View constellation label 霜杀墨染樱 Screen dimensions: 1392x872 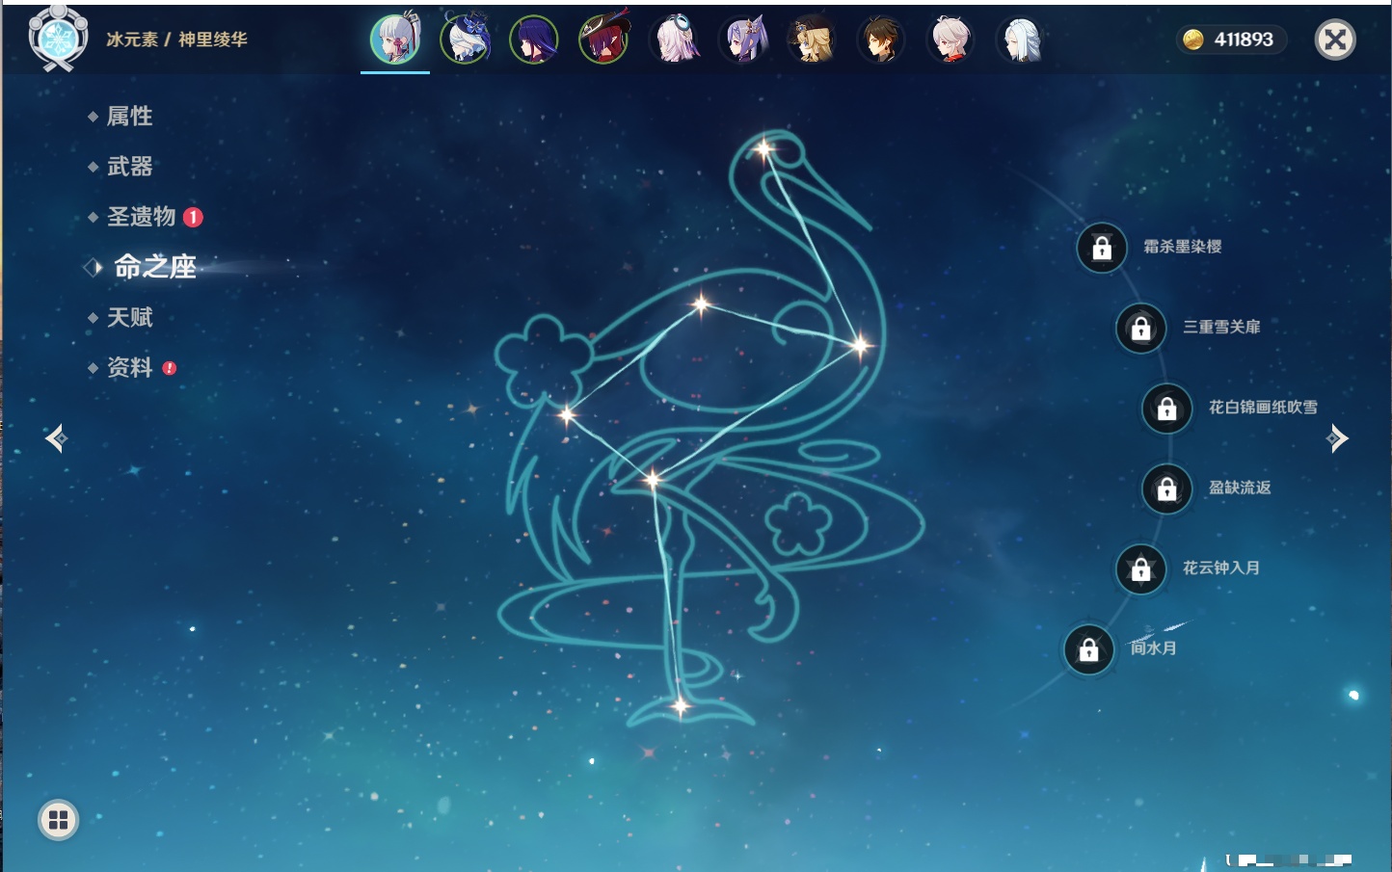click(1183, 247)
